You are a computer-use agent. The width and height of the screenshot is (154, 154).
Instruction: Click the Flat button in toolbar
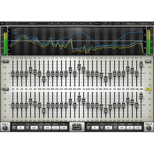pyautogui.click(x=90, y=23)
